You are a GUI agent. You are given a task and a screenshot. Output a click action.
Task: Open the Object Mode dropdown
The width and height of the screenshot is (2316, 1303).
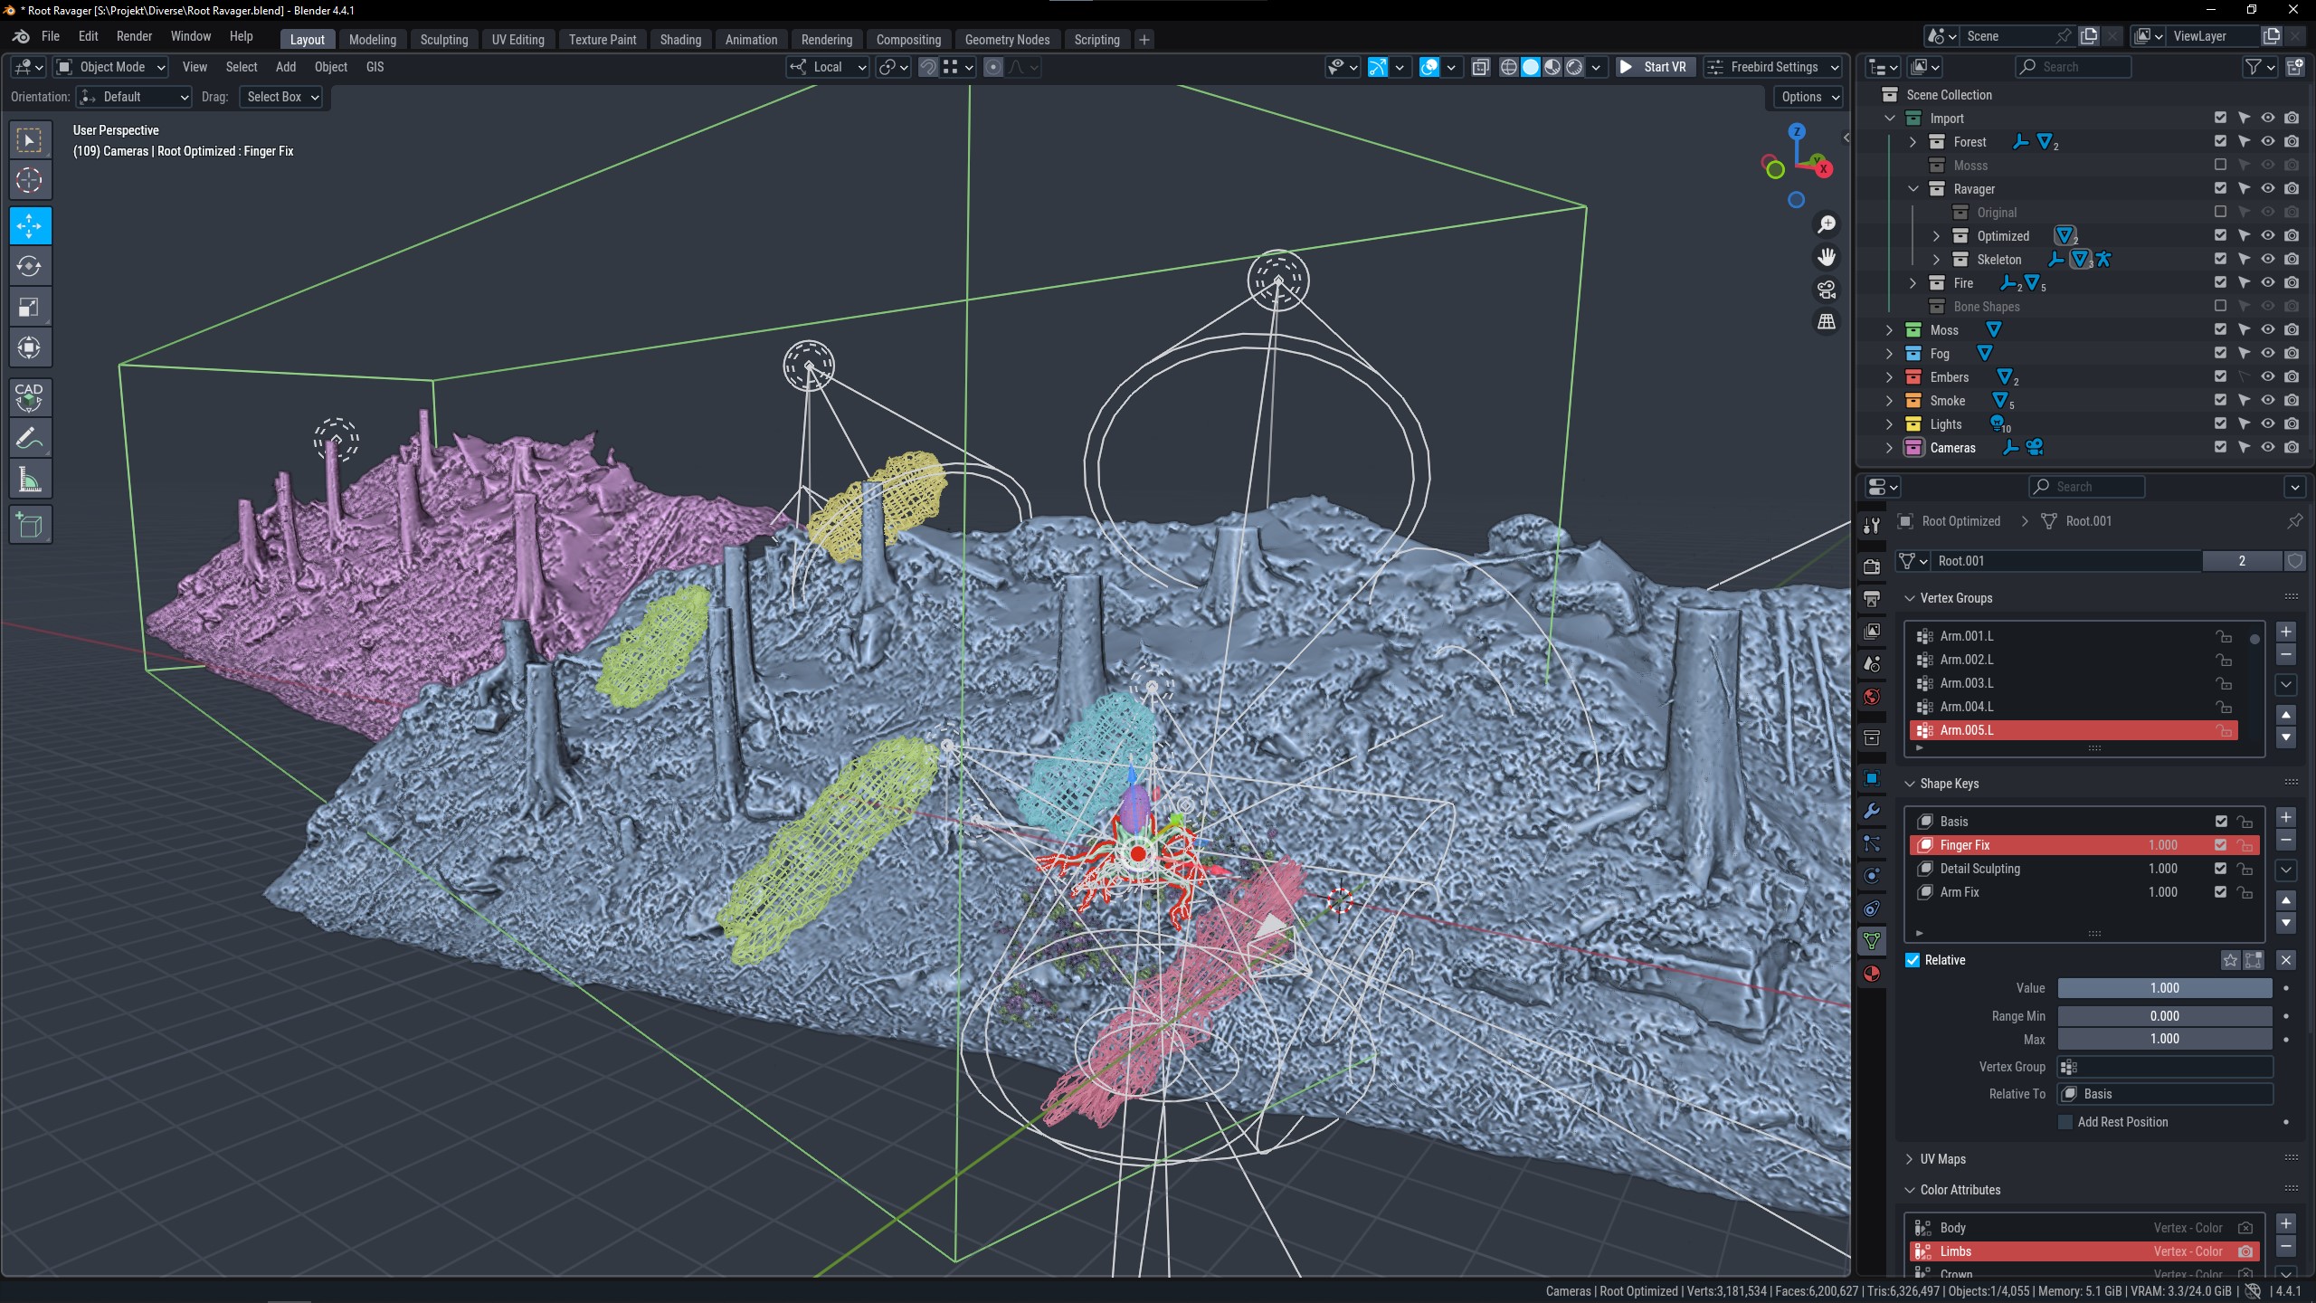[x=111, y=67]
